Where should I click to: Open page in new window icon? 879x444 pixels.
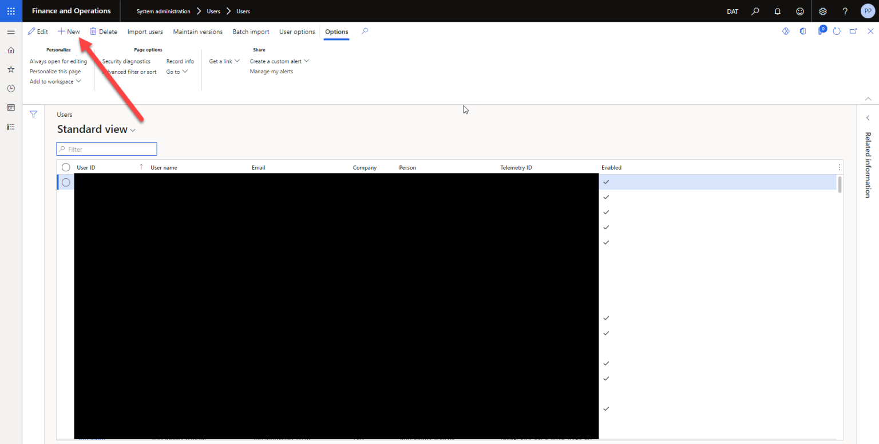[x=853, y=32]
